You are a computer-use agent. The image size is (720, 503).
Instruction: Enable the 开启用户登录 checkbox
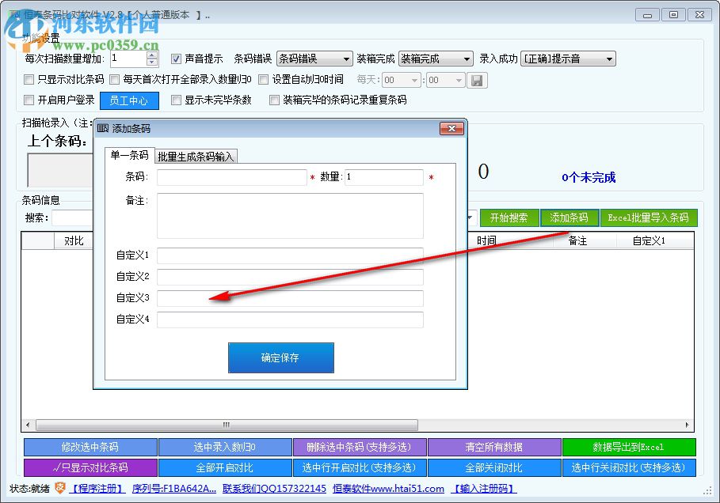[29, 100]
